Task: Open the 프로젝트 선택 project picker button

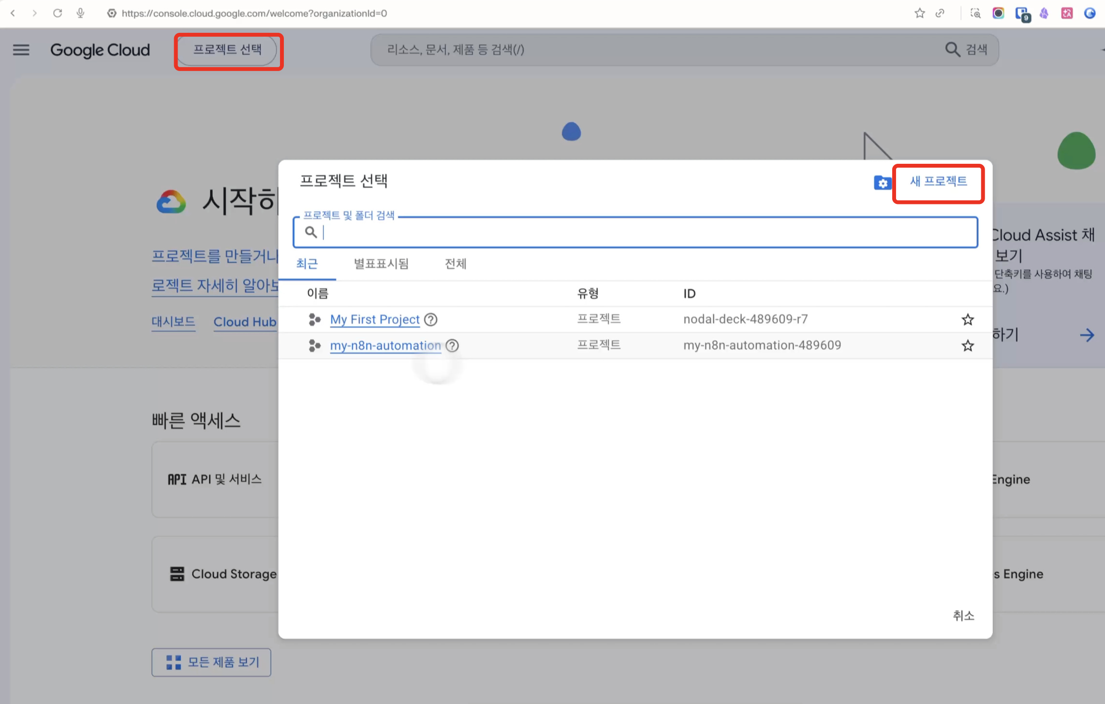Action: pos(228,50)
